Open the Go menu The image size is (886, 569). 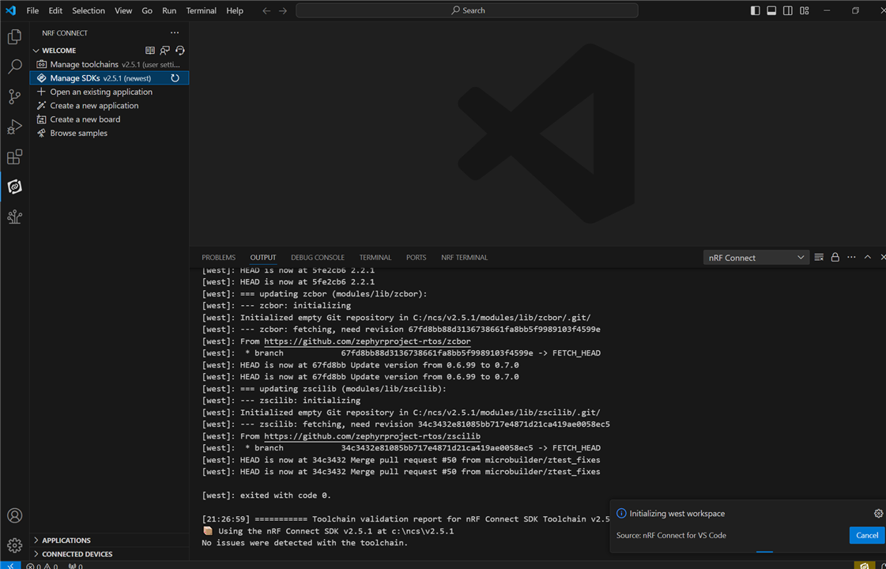[x=147, y=10]
